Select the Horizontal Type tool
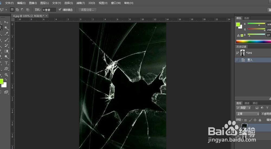Image resolution: width=271 pixels, height=149 pixels. coord(6,63)
